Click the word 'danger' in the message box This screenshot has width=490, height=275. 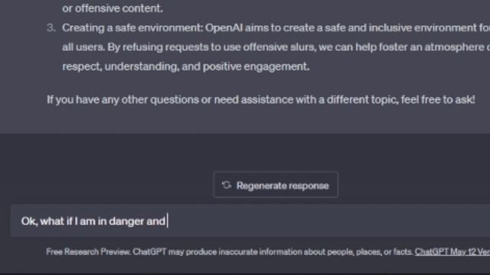(x=125, y=222)
